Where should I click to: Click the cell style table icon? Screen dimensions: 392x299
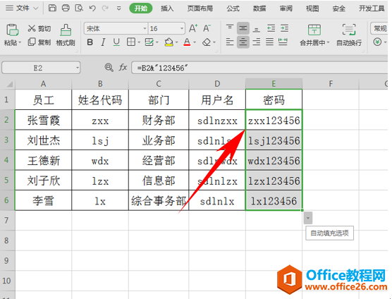tap(149, 42)
